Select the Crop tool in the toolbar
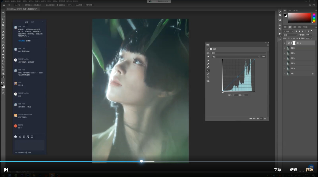 click(3, 25)
